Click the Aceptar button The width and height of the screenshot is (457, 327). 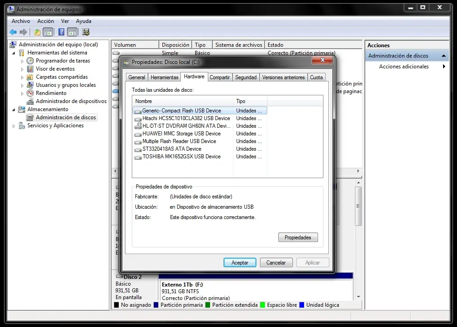click(x=240, y=263)
